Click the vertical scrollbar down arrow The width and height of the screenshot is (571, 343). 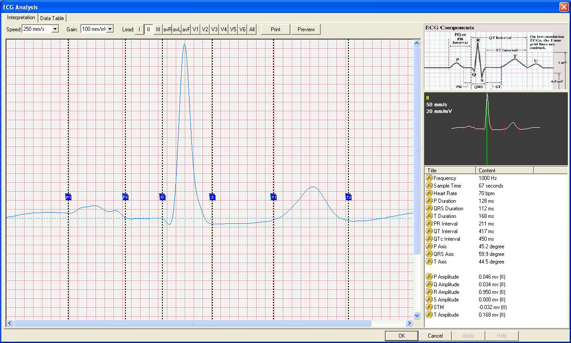click(417, 315)
